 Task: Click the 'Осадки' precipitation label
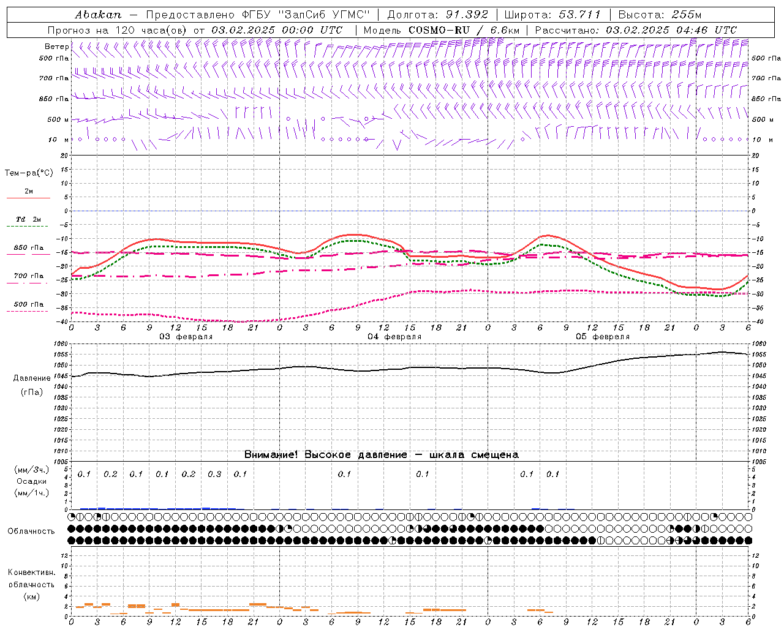pos(31,481)
